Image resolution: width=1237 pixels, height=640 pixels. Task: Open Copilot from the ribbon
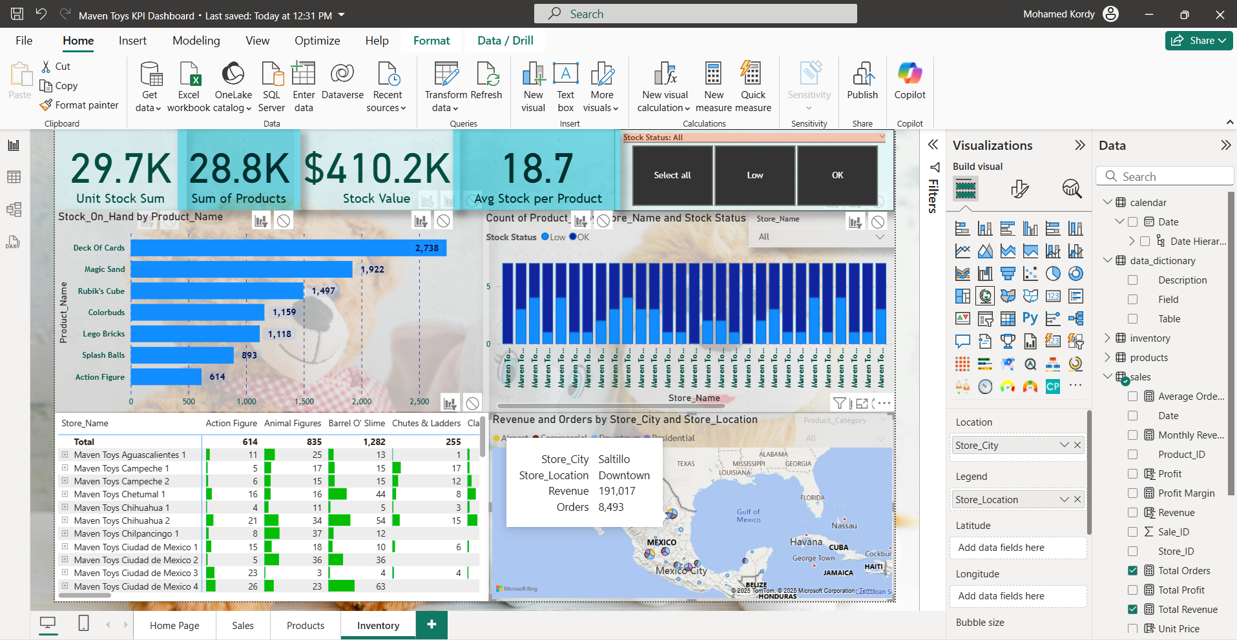910,81
